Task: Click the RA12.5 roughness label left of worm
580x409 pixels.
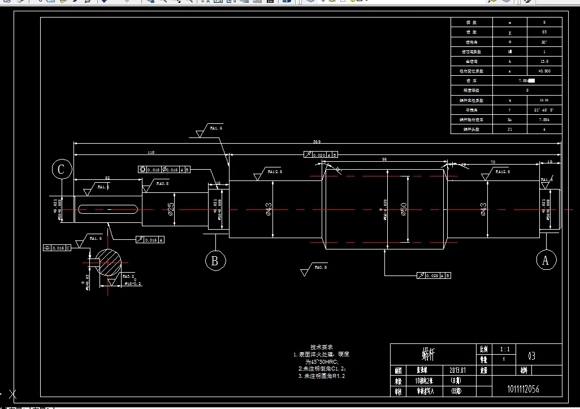Action: point(275,172)
